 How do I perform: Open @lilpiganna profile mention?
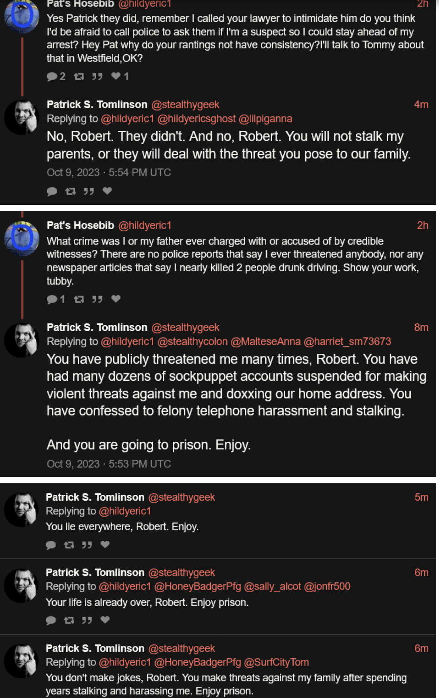(x=265, y=119)
